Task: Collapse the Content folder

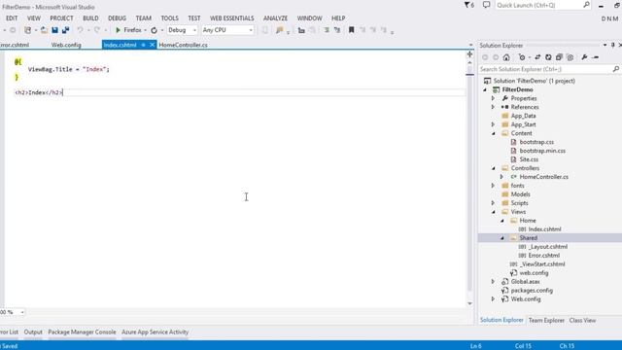Action: [494, 133]
